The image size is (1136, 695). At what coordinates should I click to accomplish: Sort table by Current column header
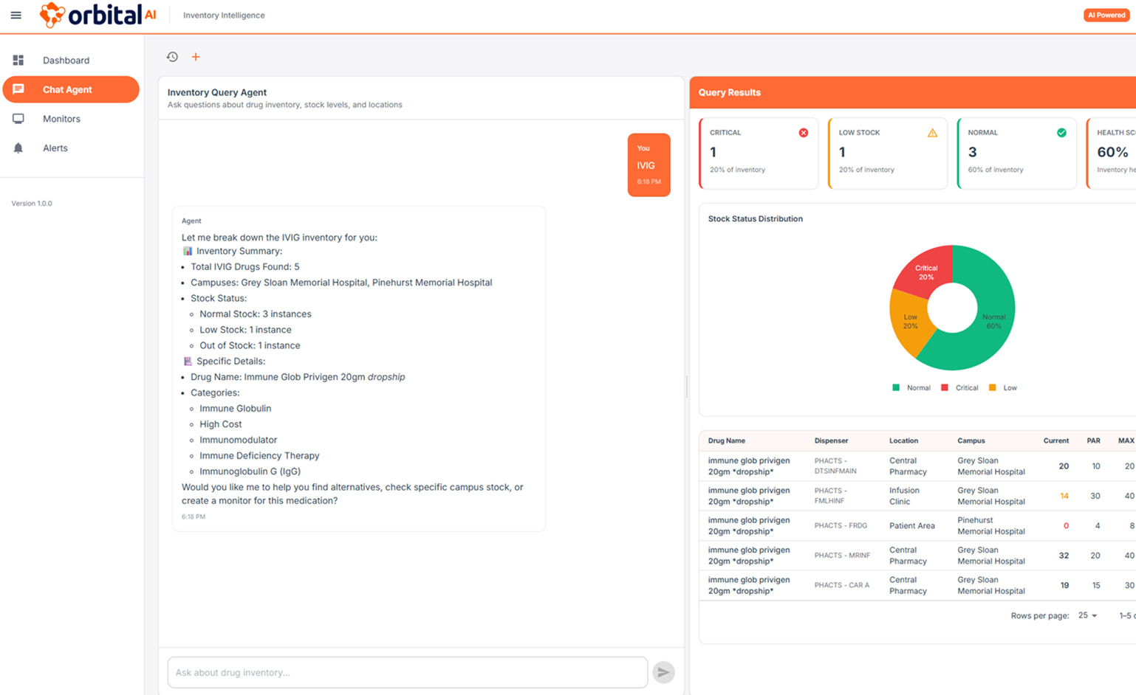coord(1055,440)
